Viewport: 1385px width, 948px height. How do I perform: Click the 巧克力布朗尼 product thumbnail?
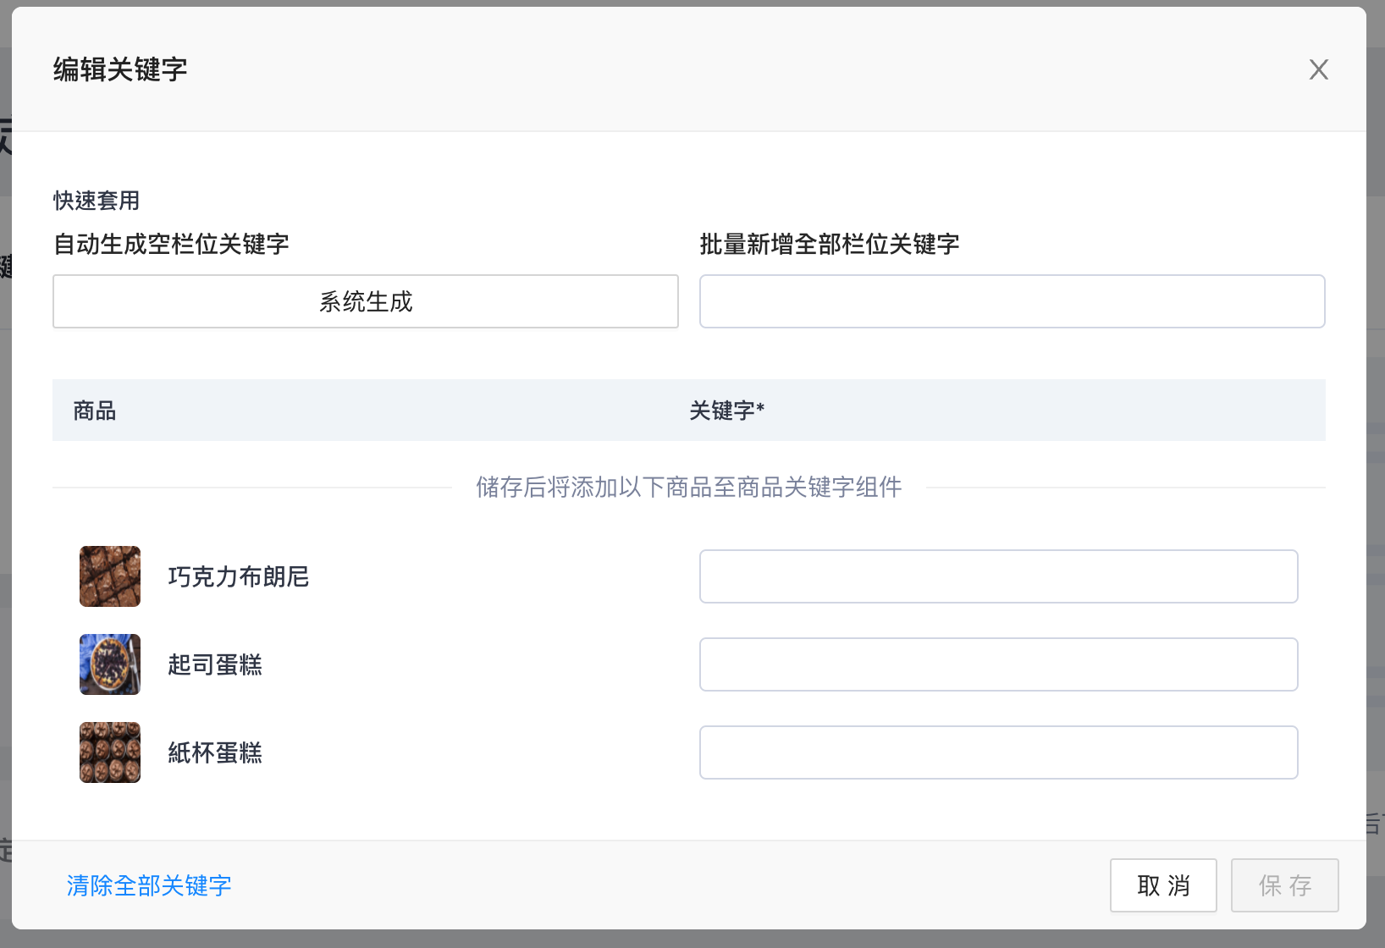[x=110, y=576]
